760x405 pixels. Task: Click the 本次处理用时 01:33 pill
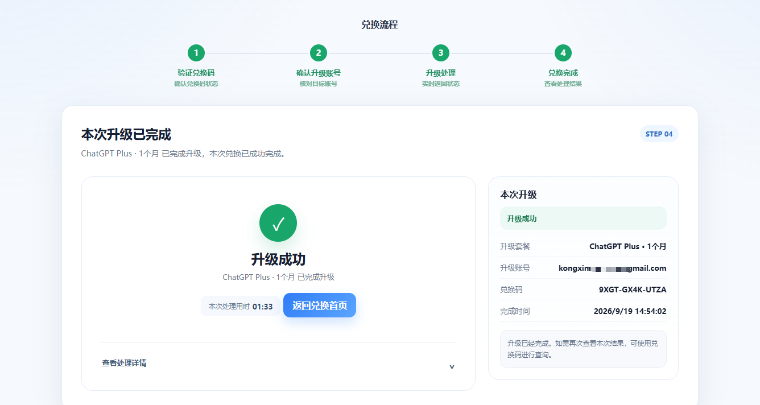241,307
